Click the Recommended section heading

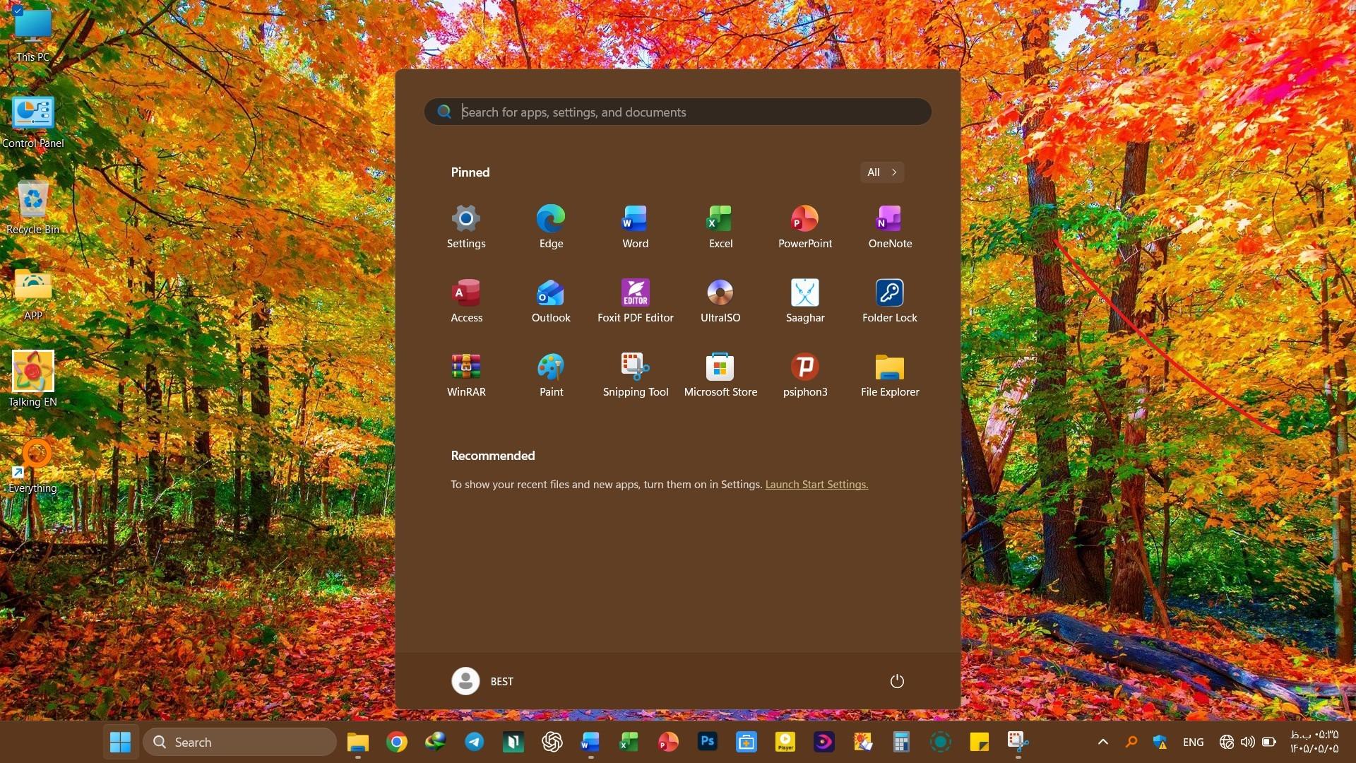click(x=493, y=456)
